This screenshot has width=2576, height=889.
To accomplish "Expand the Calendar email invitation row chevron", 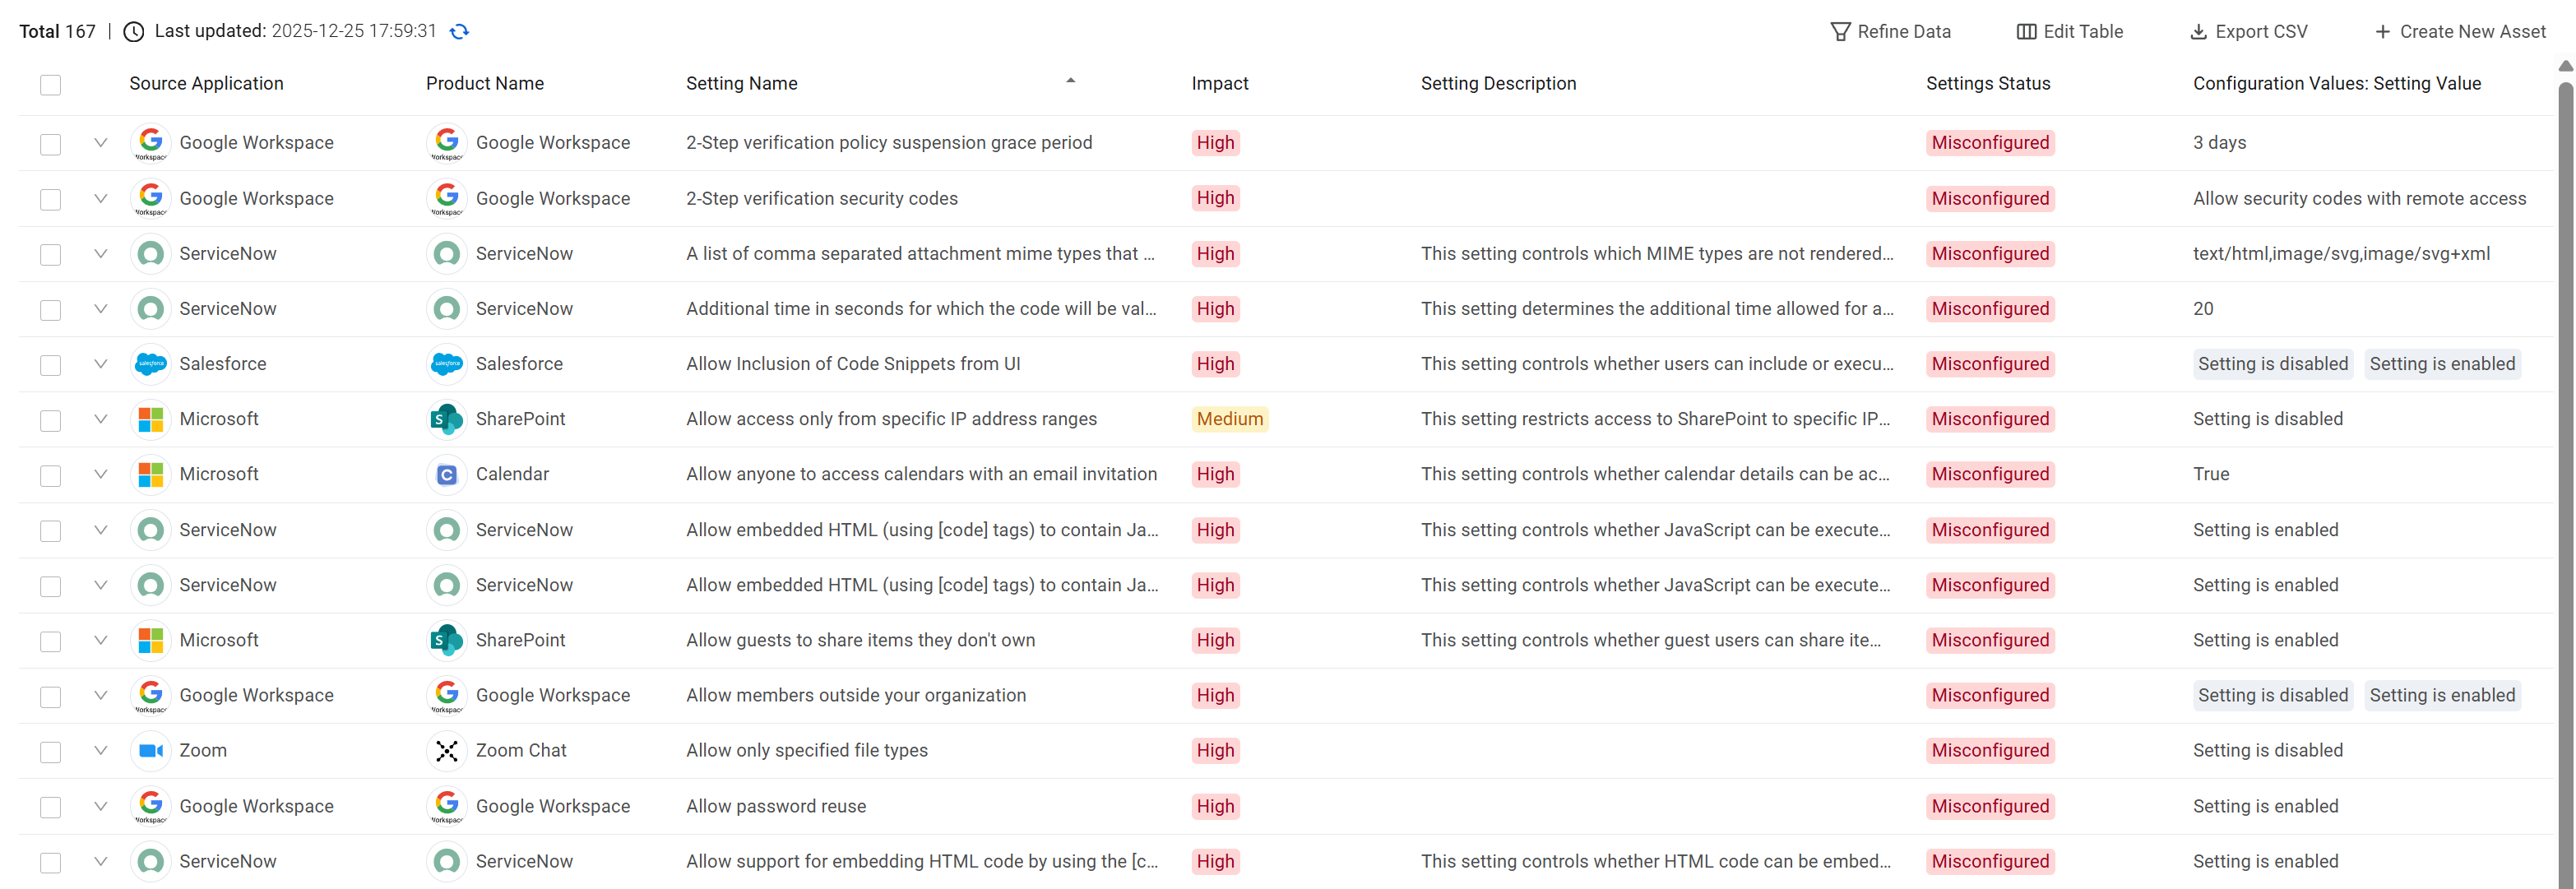I will 100,474.
